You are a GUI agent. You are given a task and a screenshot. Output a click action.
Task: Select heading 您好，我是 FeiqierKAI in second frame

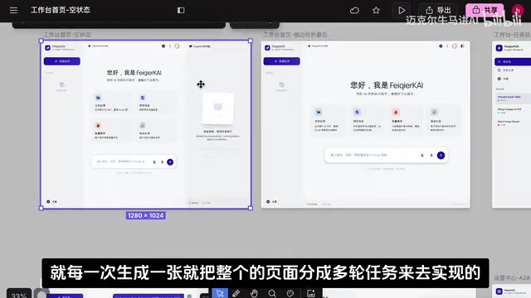pos(387,85)
